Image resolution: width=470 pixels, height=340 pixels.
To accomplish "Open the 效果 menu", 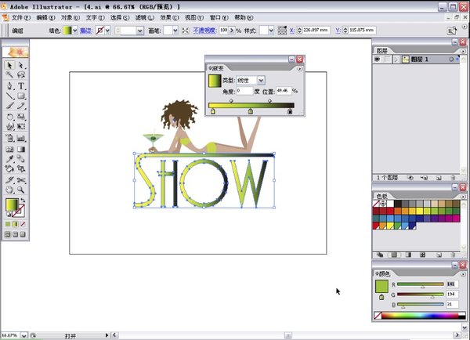I will pos(169,18).
